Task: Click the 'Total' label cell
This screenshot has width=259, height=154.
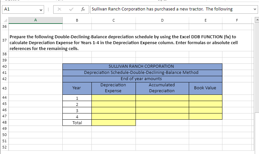Action: [x=77, y=123]
